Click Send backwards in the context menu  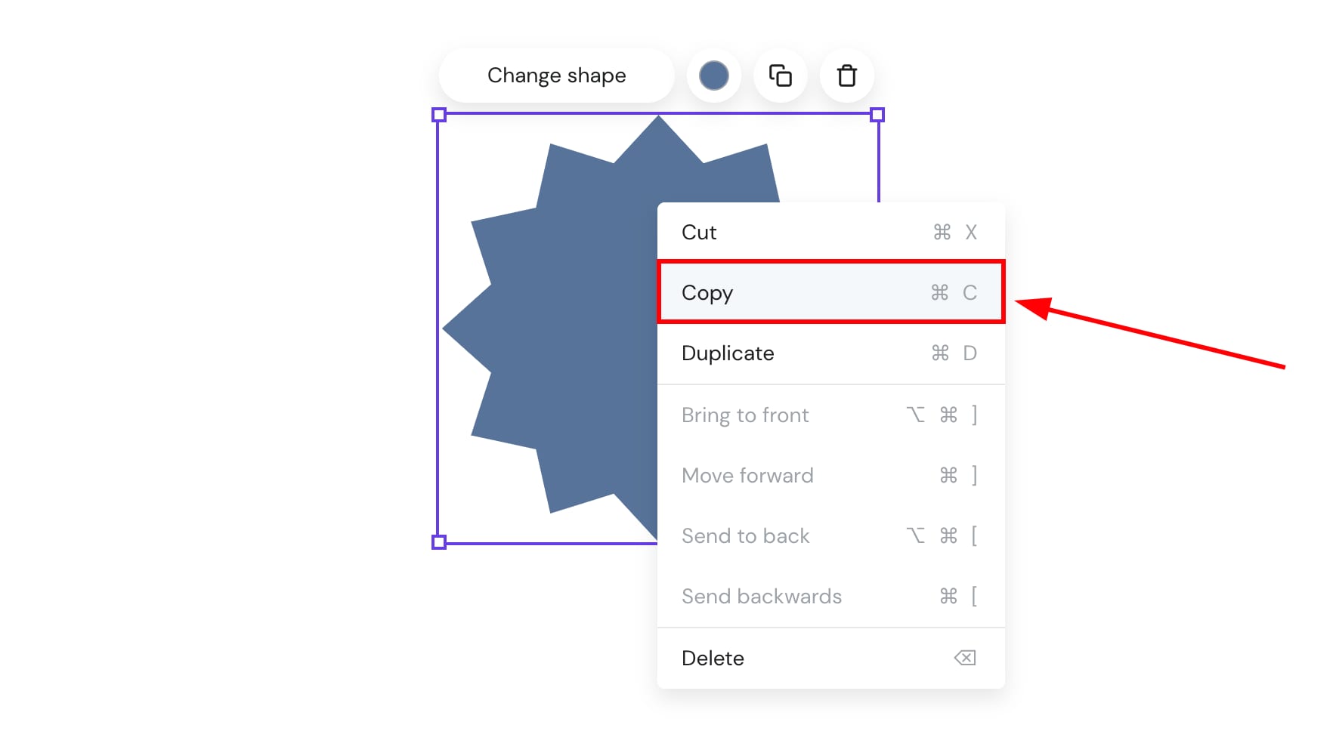tap(761, 597)
